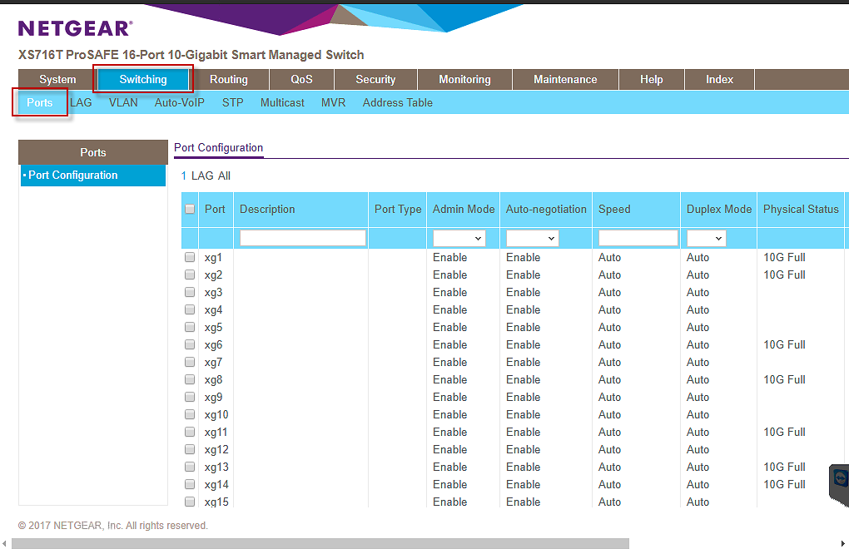
Task: Click the scrollbar right arrow
Action: click(843, 543)
